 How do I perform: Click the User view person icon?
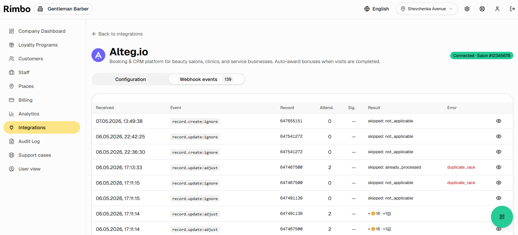tap(12, 169)
